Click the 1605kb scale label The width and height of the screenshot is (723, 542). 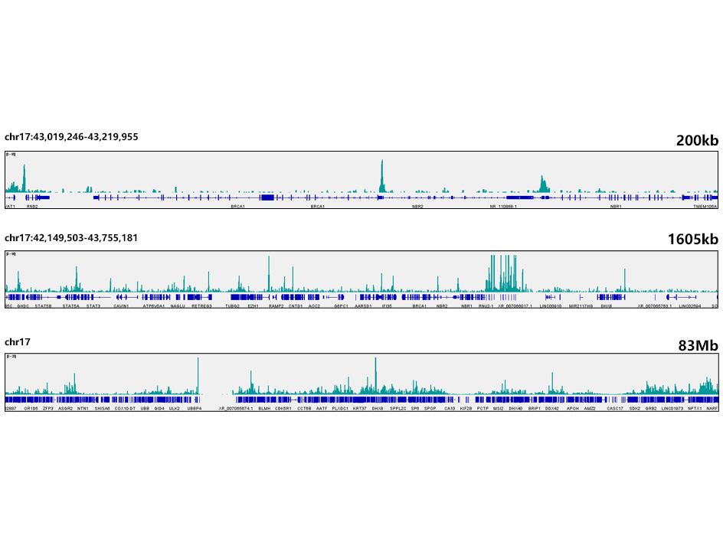click(691, 240)
